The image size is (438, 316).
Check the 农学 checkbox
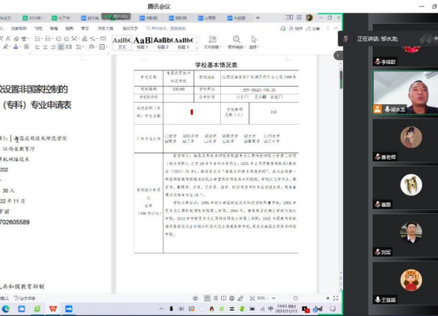(206, 141)
